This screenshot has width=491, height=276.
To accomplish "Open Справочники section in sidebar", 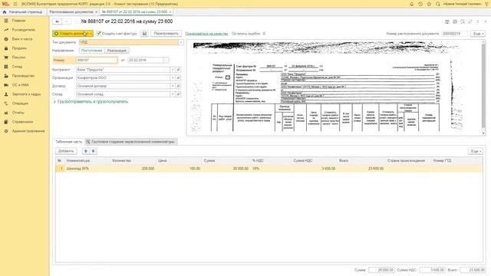I will coord(22,122).
